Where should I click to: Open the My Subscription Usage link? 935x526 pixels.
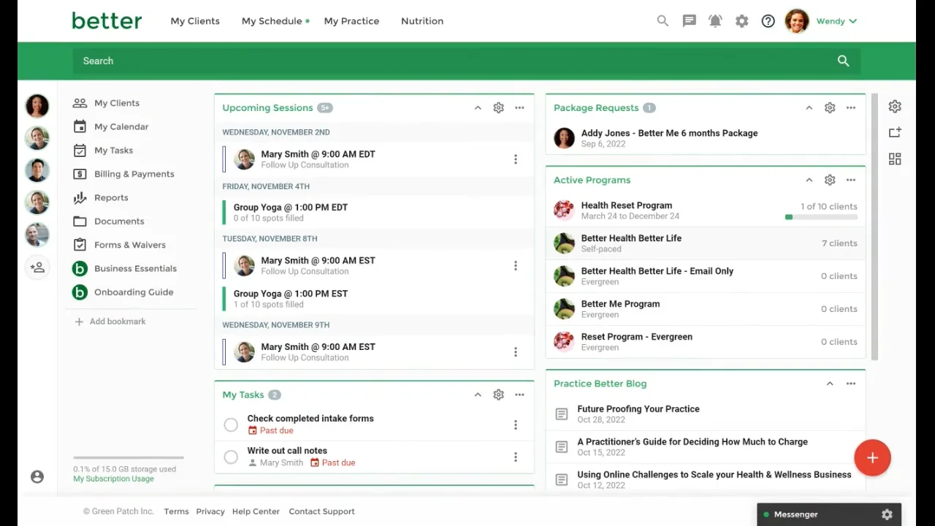[113, 479]
